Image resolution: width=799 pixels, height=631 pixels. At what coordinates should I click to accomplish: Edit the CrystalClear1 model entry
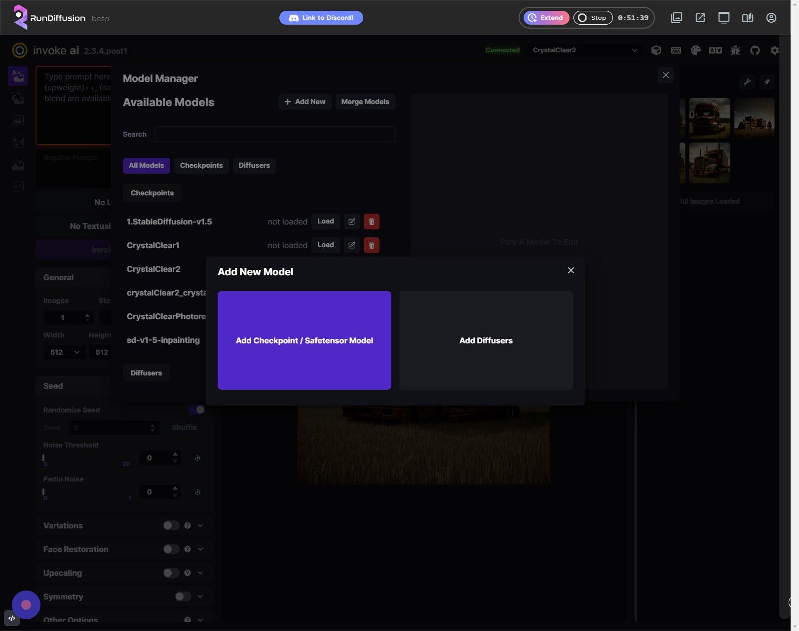pyautogui.click(x=351, y=245)
